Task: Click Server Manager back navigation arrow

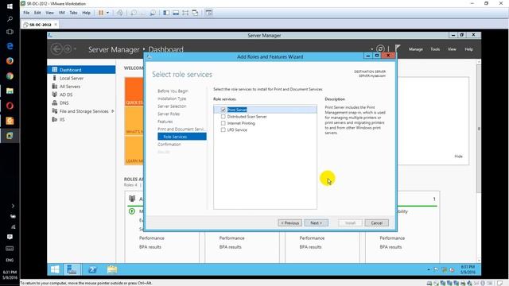Action: 56,49
